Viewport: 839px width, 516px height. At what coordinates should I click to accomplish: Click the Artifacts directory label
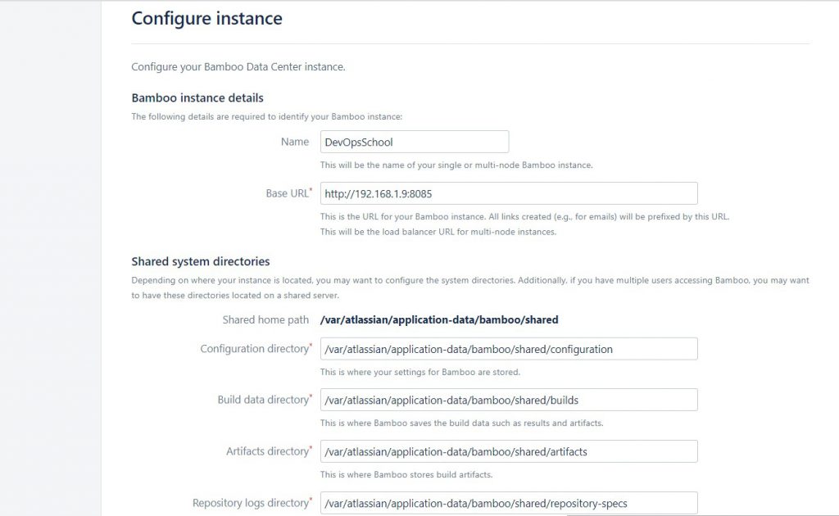tap(266, 451)
